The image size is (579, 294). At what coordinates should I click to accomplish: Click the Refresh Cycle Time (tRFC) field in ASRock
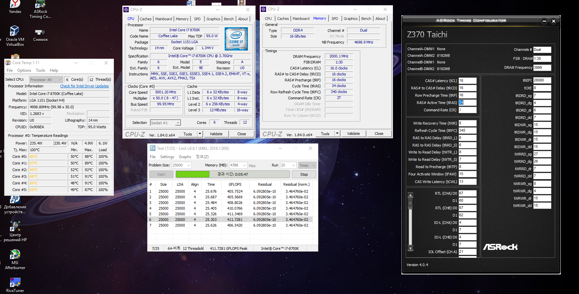tap(468, 131)
